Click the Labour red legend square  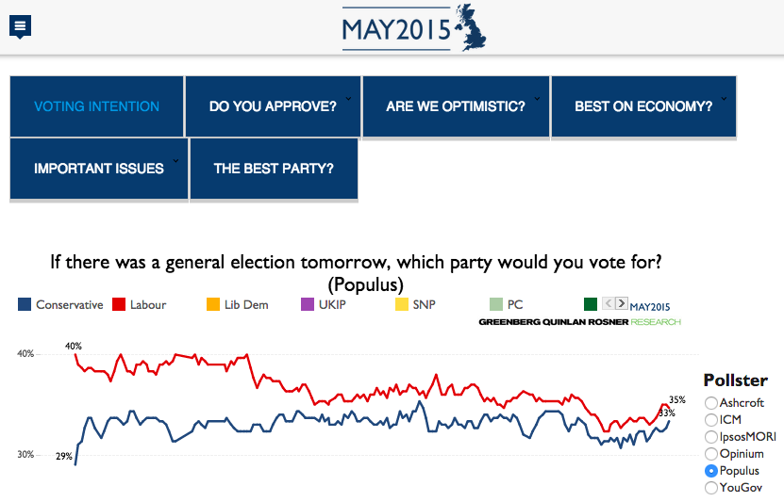119,304
